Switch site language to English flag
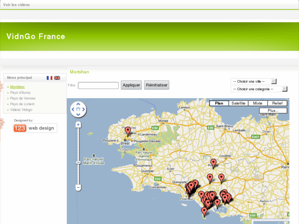Image resolution: width=299 pixels, height=224 pixels. (x=57, y=78)
